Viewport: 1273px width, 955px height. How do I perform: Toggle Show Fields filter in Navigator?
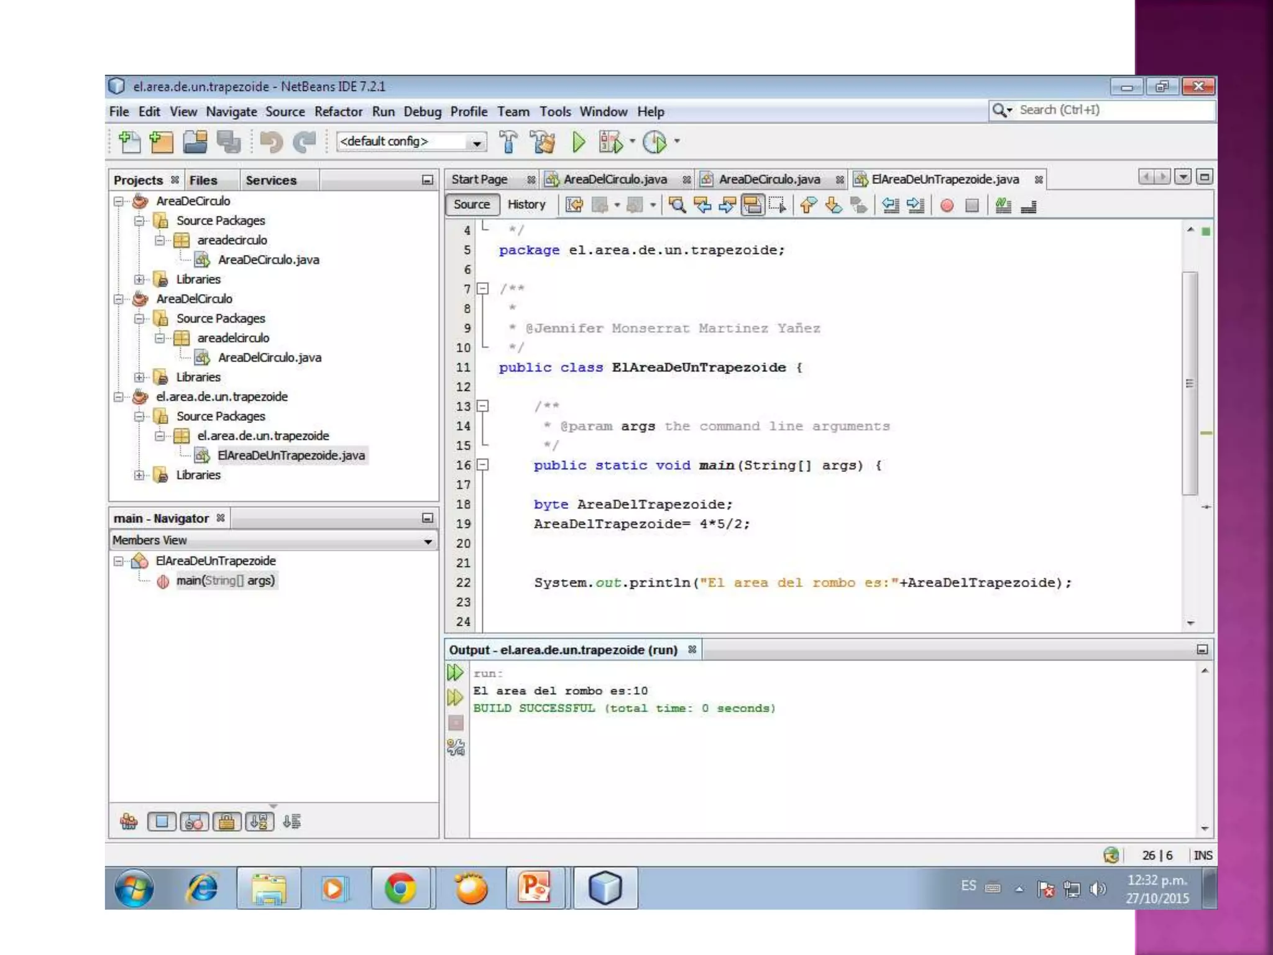point(162,822)
